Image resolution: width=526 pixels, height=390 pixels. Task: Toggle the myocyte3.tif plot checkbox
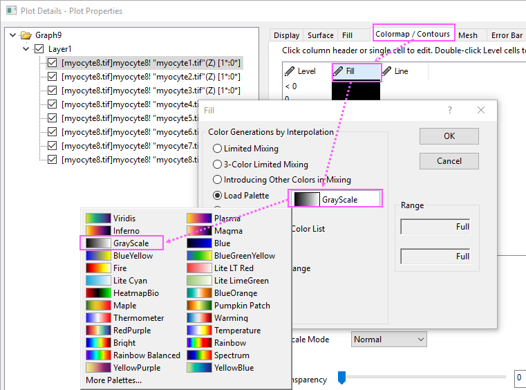pyautogui.click(x=52, y=91)
